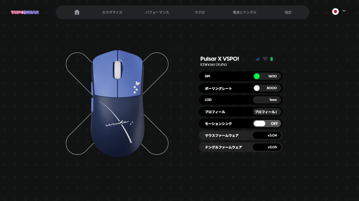Click the green DPI color indicator dot
The height and width of the screenshot is (201, 359).
point(257,76)
